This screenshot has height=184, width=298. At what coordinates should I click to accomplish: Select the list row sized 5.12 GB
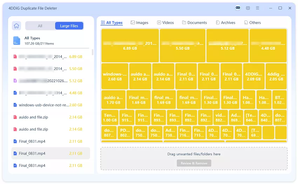(51, 81)
